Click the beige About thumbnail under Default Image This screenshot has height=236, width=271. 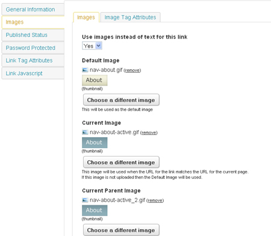coord(95,80)
